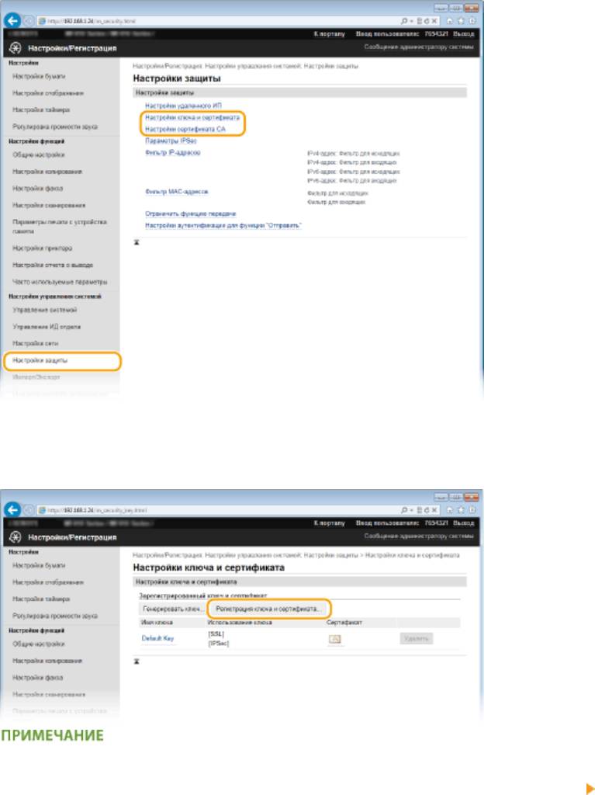This screenshot has height=795, width=595.
Task: Open Фильтр MAC-адресов link
Action: pyautogui.click(x=176, y=191)
